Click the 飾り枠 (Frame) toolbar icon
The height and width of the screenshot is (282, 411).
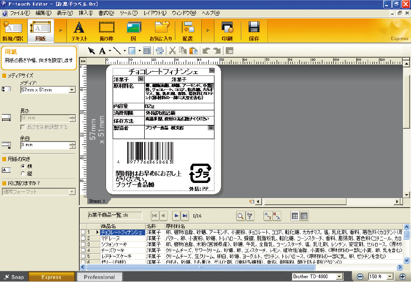click(107, 31)
